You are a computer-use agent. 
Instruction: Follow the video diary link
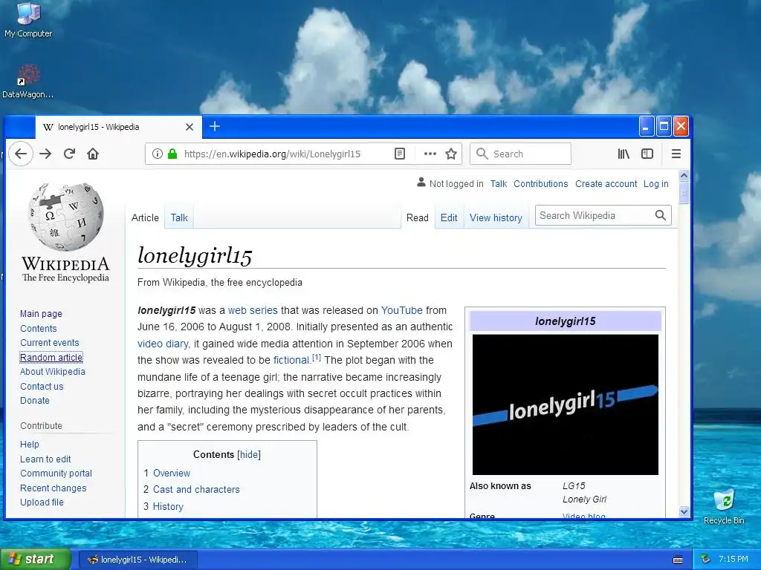[x=163, y=344]
